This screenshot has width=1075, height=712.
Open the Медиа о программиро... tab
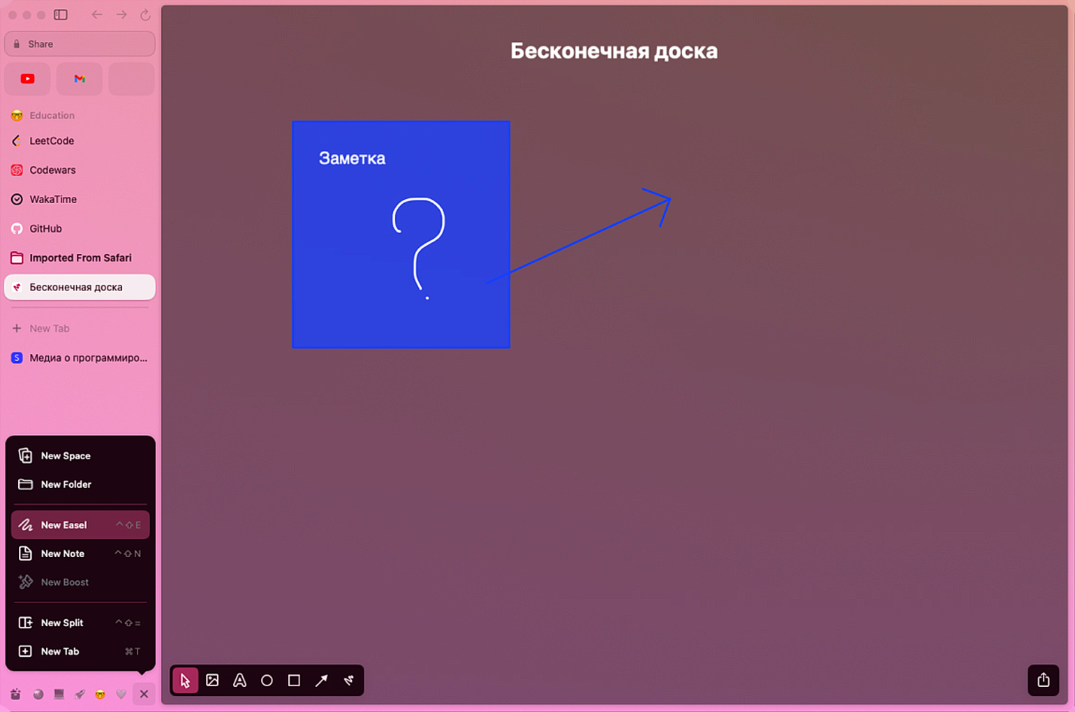tap(80, 358)
